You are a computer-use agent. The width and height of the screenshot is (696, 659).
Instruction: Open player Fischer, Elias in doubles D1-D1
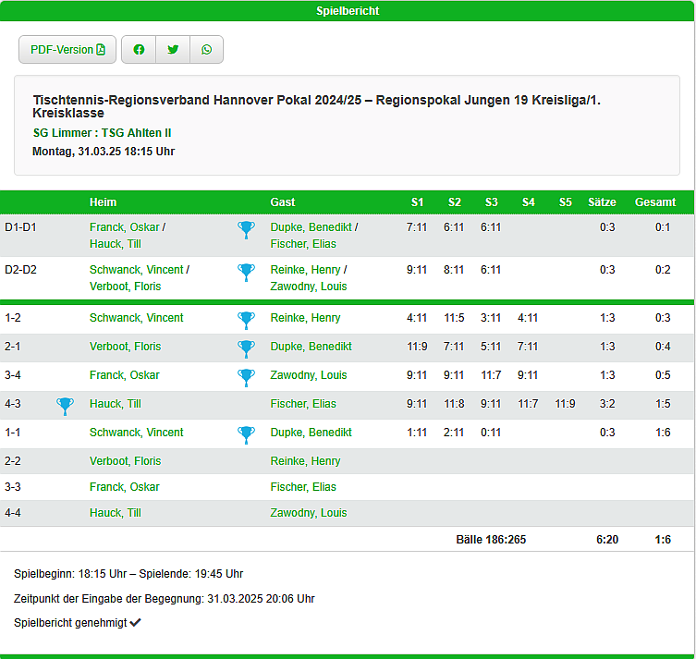coord(303,244)
